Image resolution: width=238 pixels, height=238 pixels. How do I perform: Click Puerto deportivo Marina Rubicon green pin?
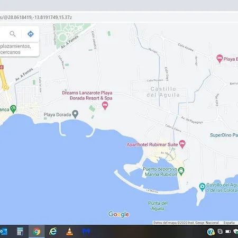(181, 171)
